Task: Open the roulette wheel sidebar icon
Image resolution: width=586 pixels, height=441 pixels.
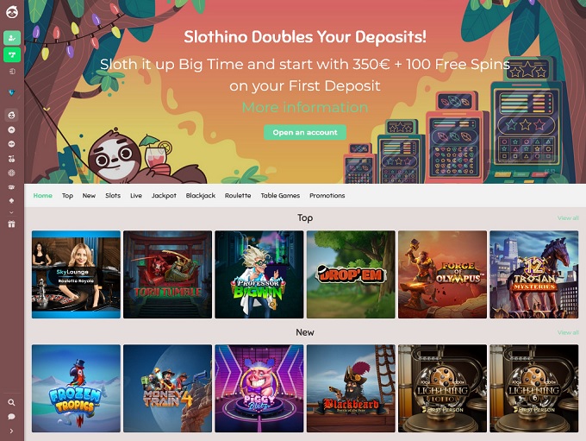Action: tap(11, 173)
